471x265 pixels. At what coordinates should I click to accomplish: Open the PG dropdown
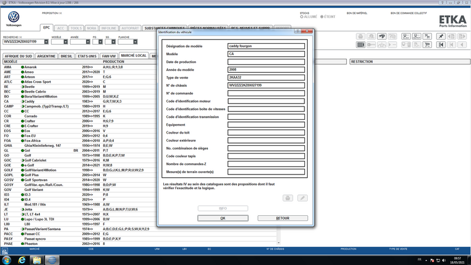pos(100,42)
